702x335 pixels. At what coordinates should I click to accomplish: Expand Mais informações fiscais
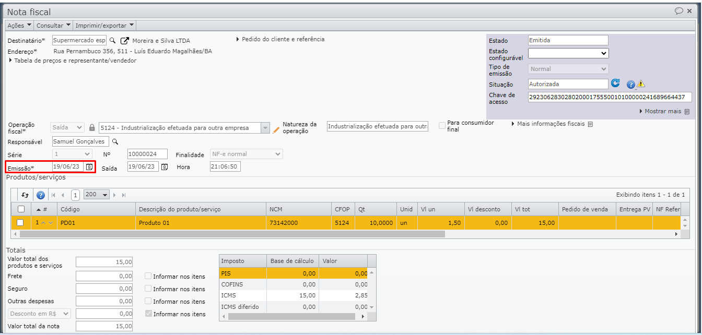click(551, 124)
